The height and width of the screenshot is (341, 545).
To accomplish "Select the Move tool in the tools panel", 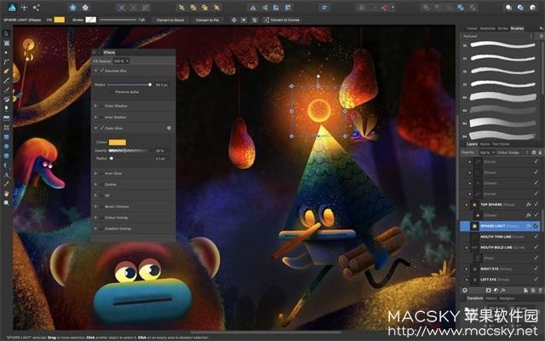I will 6,33.
